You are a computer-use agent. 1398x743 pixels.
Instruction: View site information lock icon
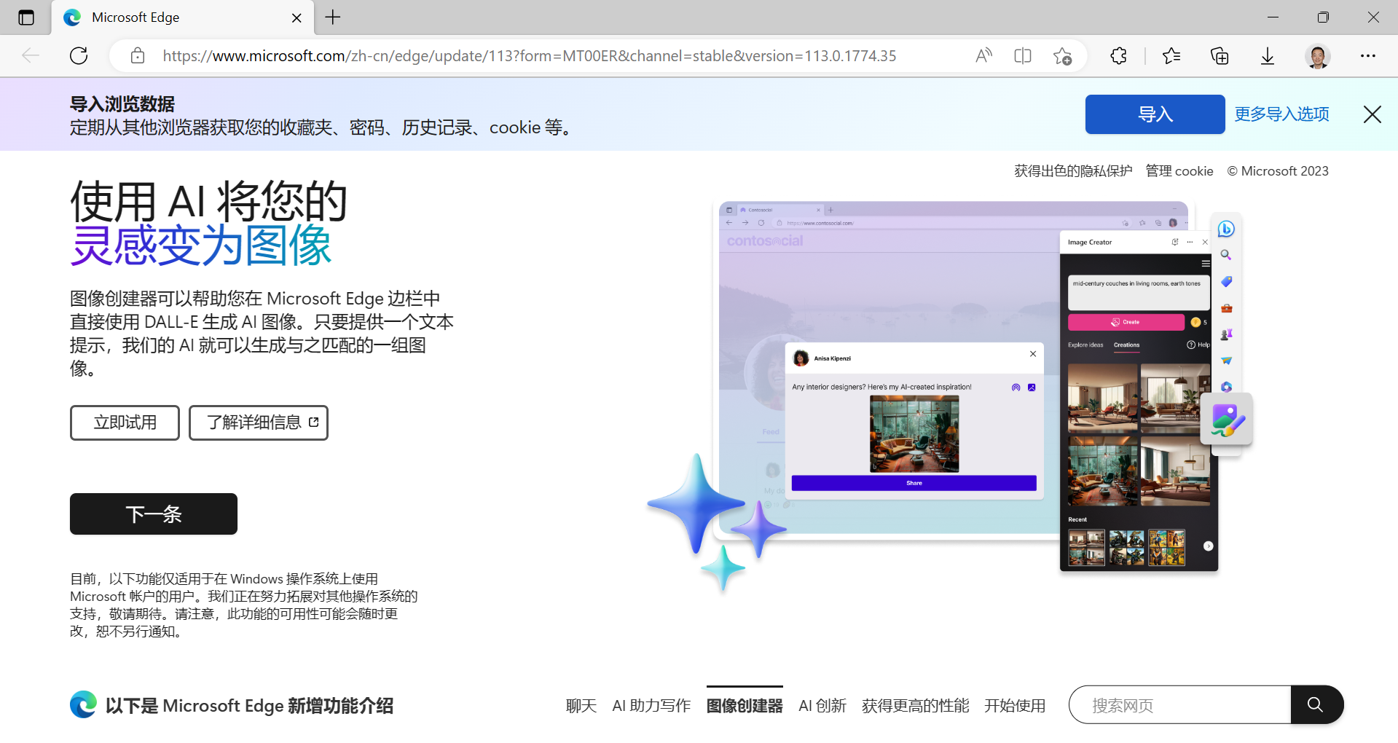pyautogui.click(x=137, y=56)
